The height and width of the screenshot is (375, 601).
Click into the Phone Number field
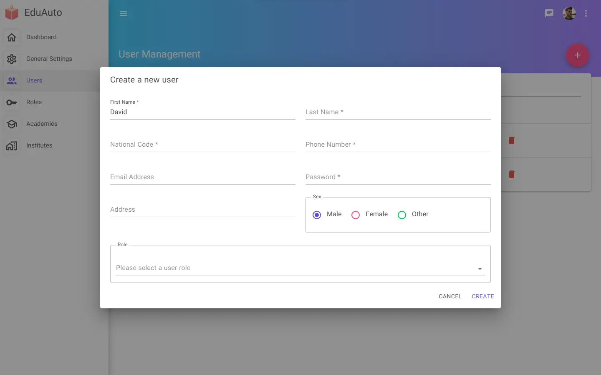coord(398,144)
